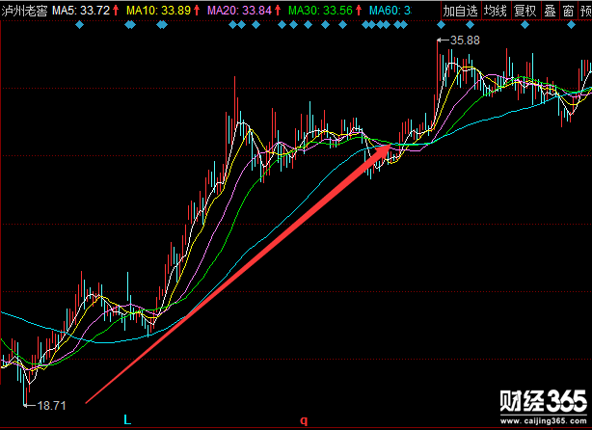The image size is (592, 430).
Task: Click the red up arrow after MA20 value
Action: (x=278, y=11)
